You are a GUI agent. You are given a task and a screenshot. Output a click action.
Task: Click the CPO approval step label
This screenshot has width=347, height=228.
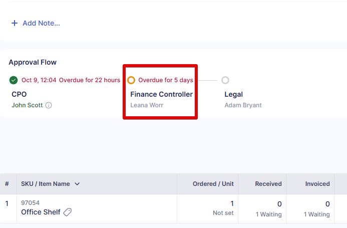click(19, 94)
